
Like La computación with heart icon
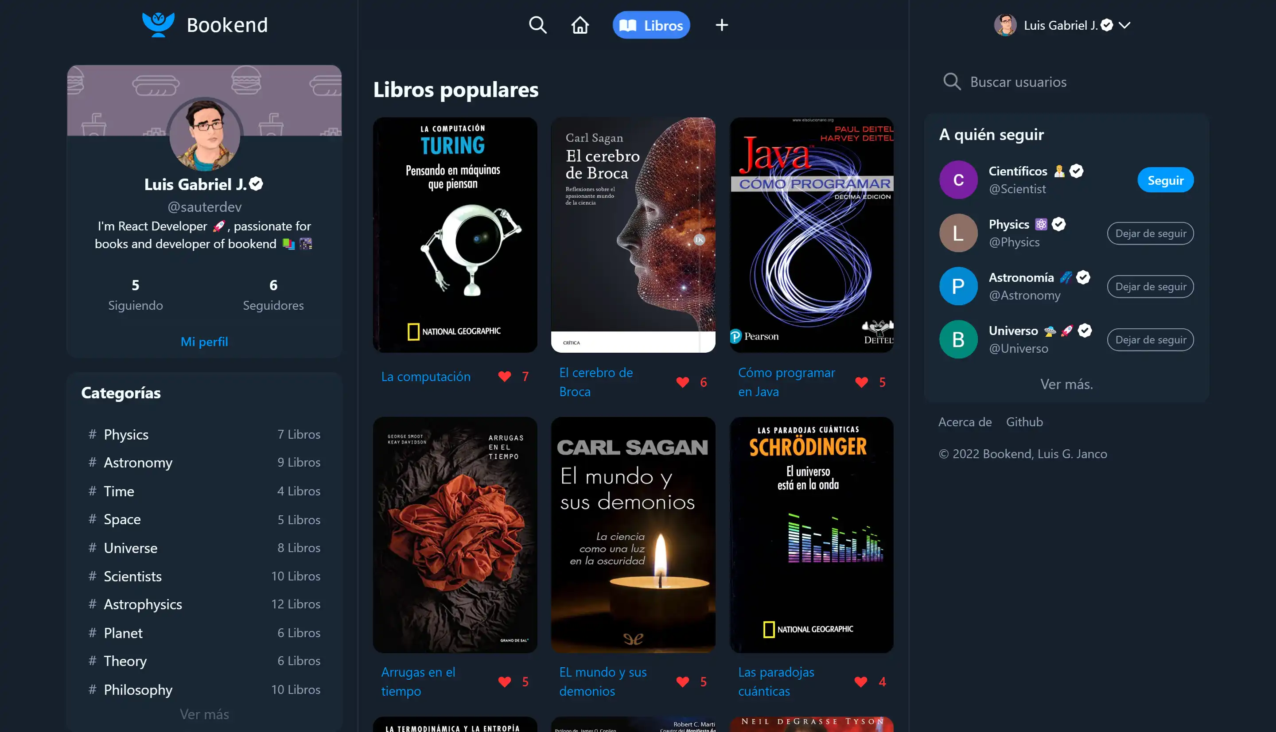[x=505, y=377]
